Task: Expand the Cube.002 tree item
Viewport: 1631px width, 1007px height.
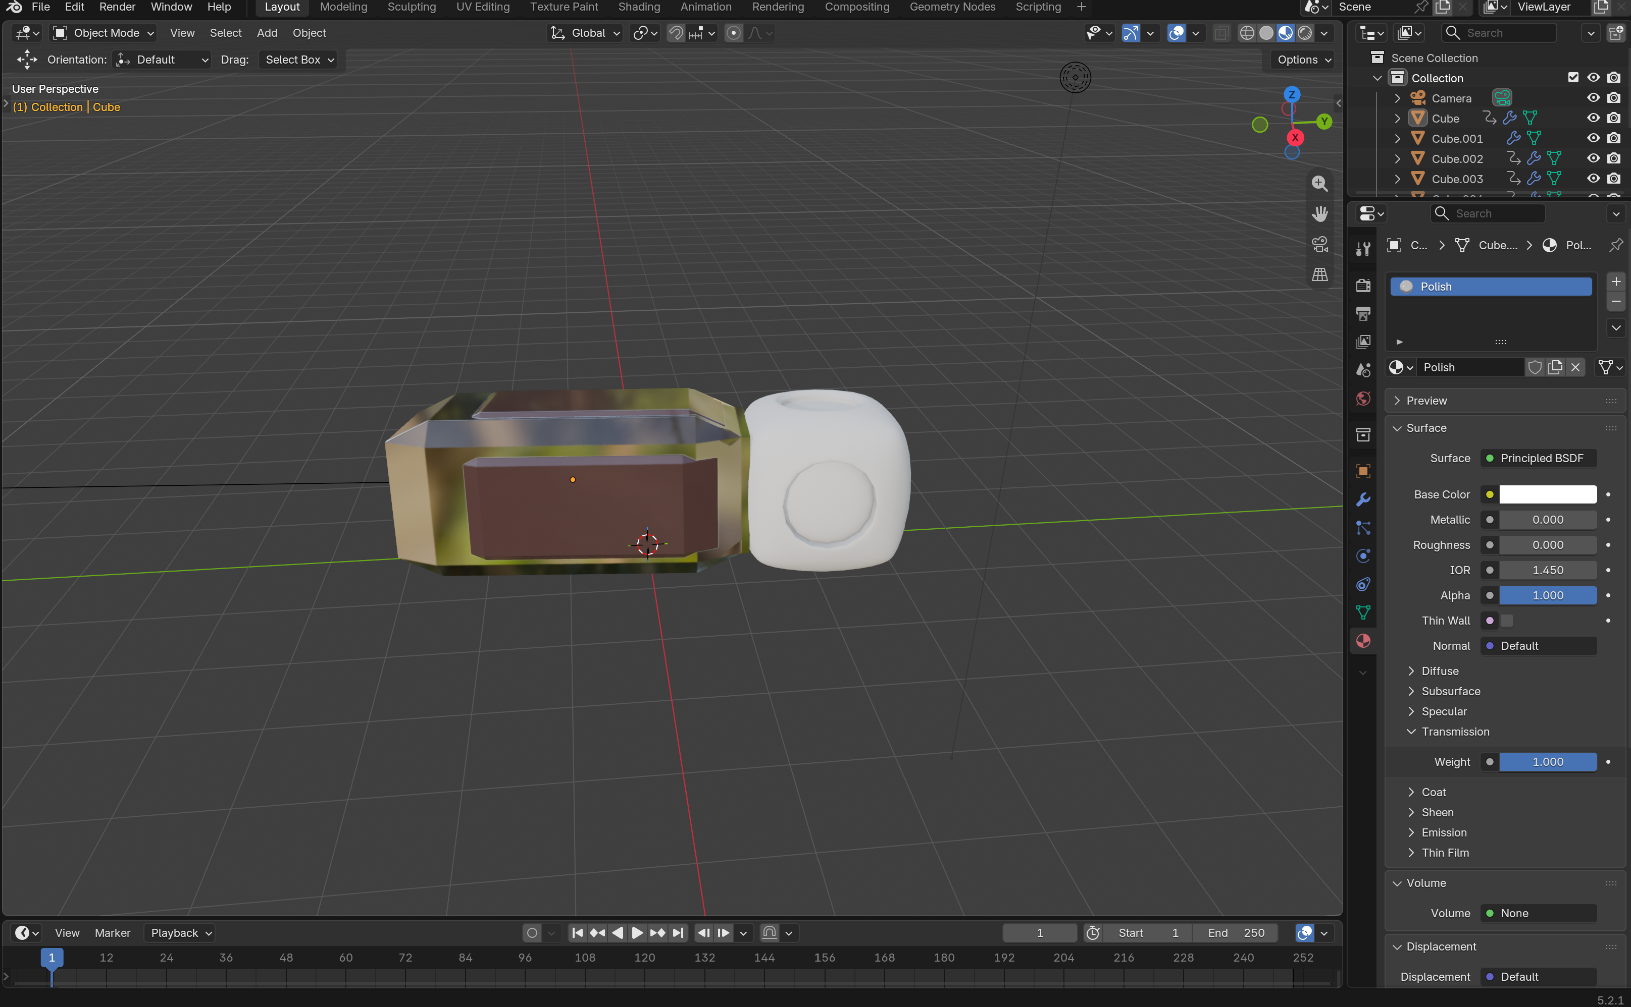Action: [1397, 158]
